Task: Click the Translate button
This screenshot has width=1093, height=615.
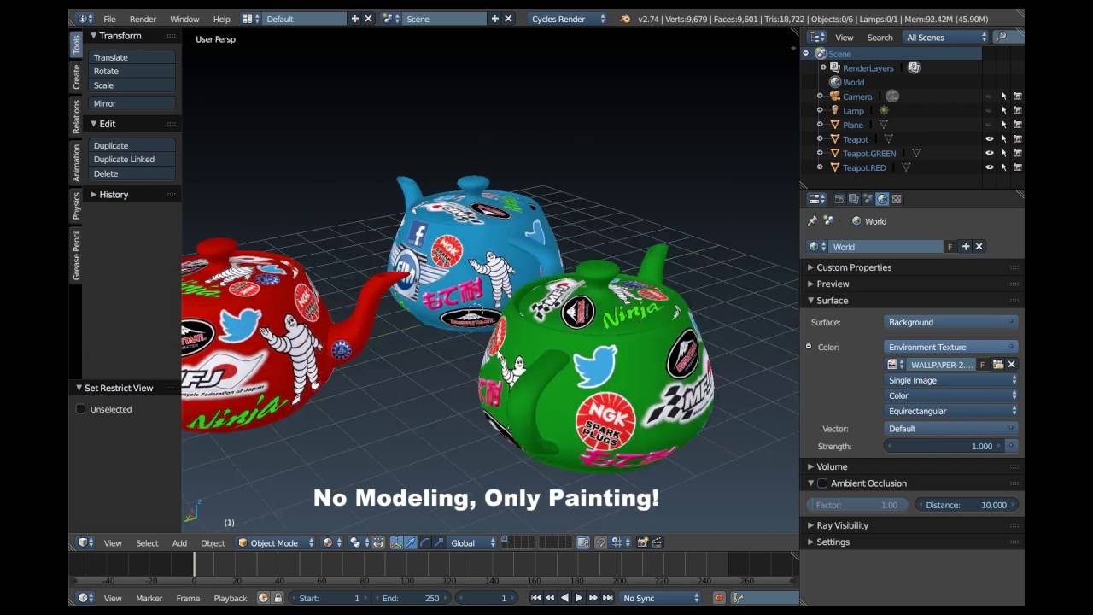Action: [x=132, y=57]
